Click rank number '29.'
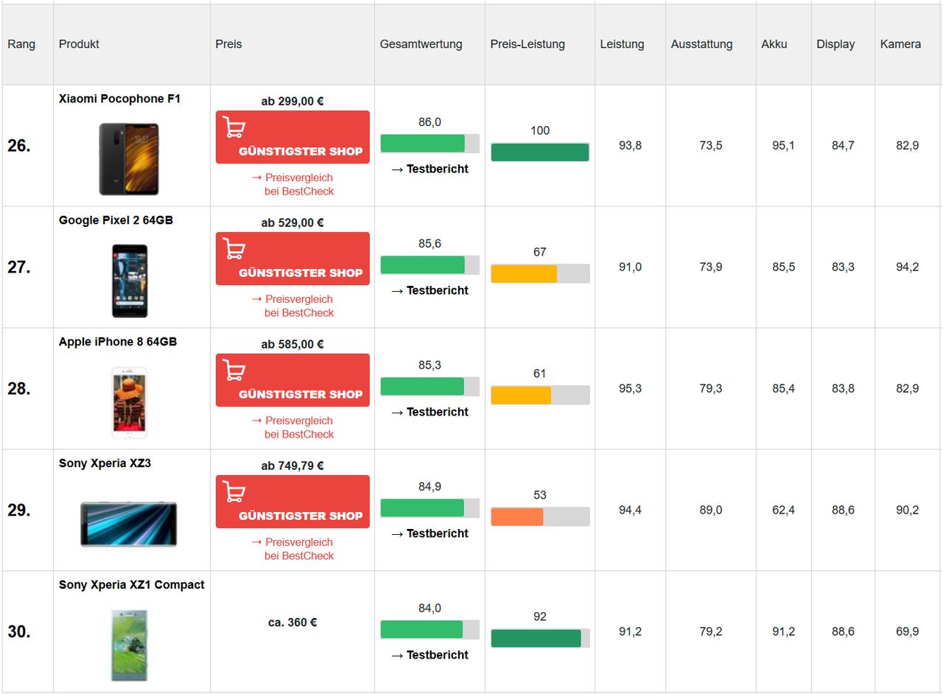 (19, 511)
